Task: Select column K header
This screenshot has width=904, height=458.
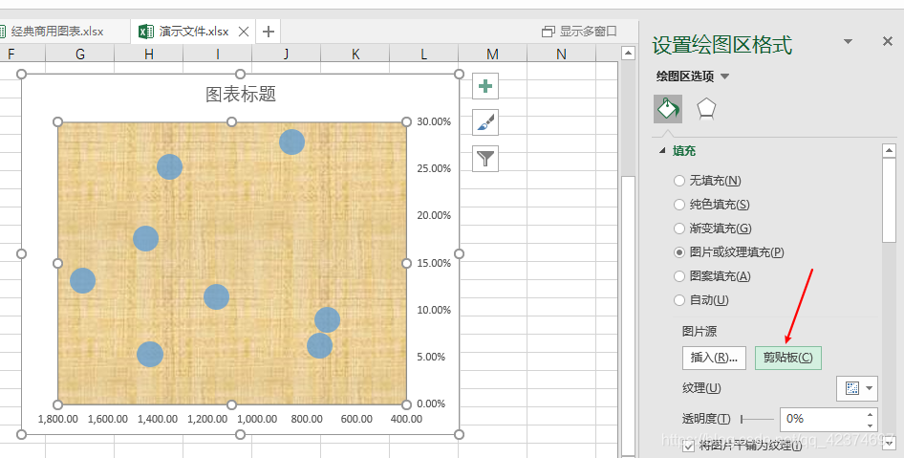Action: click(x=355, y=54)
